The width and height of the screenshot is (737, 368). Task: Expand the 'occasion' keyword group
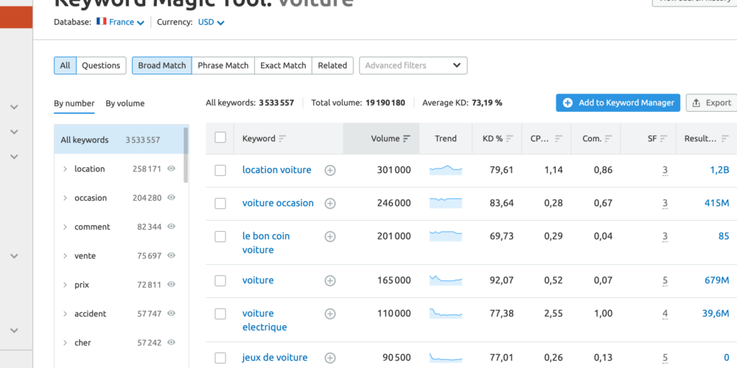(65, 198)
